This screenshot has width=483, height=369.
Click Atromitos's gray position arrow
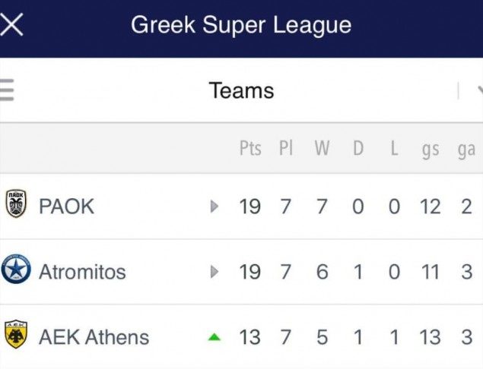pyautogui.click(x=215, y=271)
